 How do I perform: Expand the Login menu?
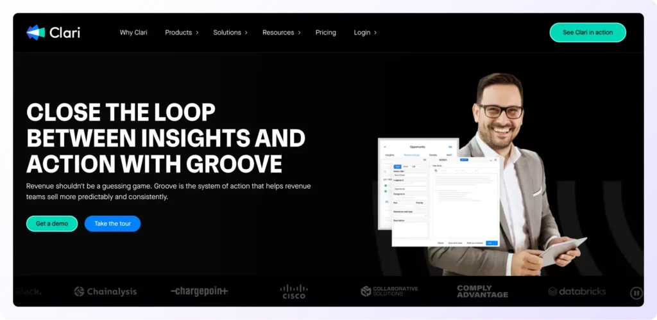click(365, 33)
